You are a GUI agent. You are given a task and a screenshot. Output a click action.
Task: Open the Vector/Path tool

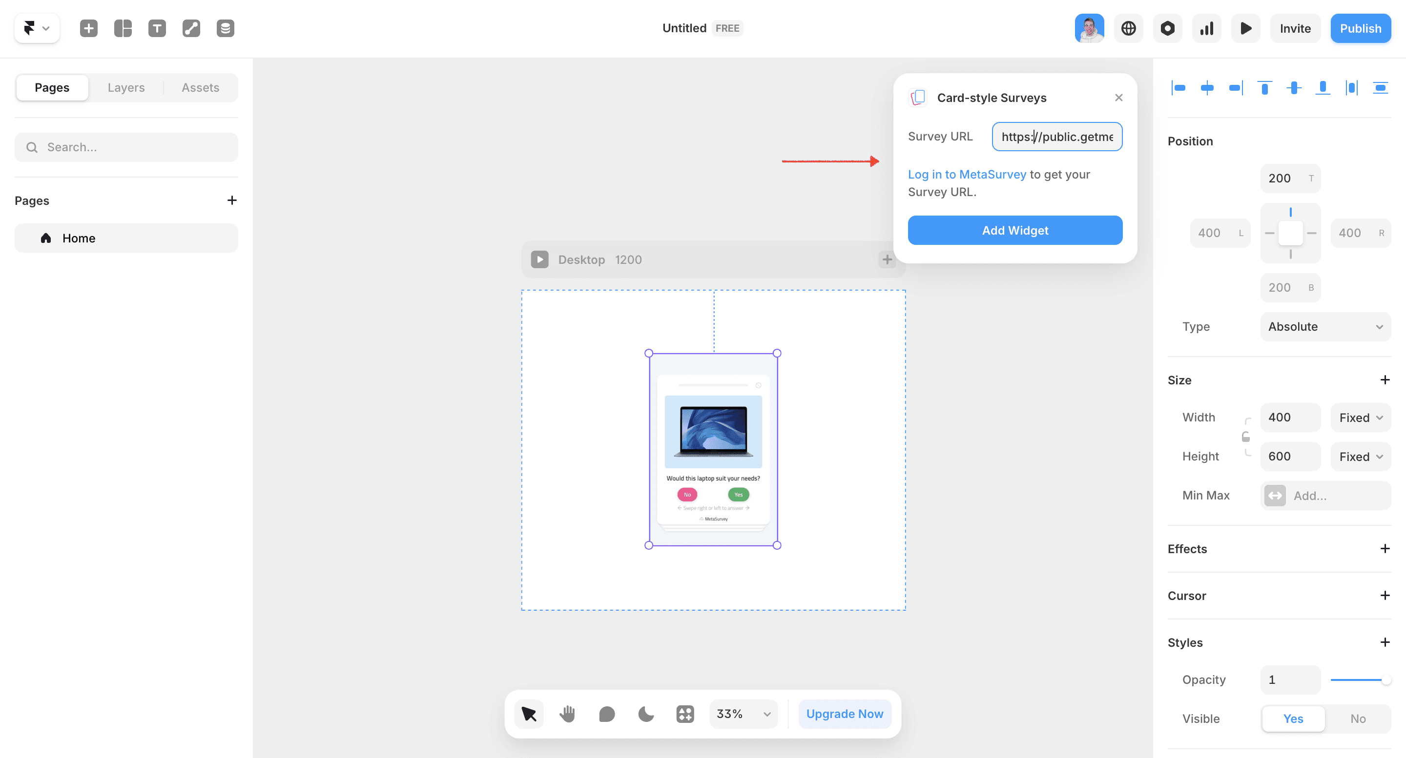click(191, 28)
